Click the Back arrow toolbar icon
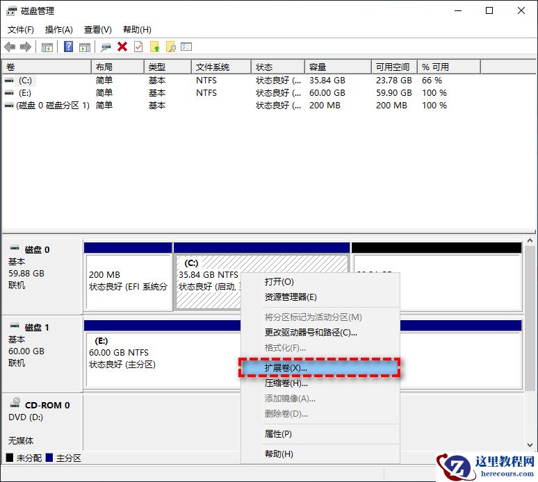 (x=10, y=47)
